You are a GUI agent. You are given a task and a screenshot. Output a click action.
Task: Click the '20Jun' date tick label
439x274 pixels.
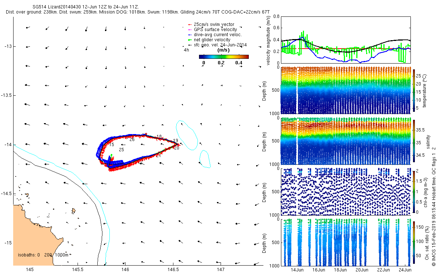click(x=362, y=270)
